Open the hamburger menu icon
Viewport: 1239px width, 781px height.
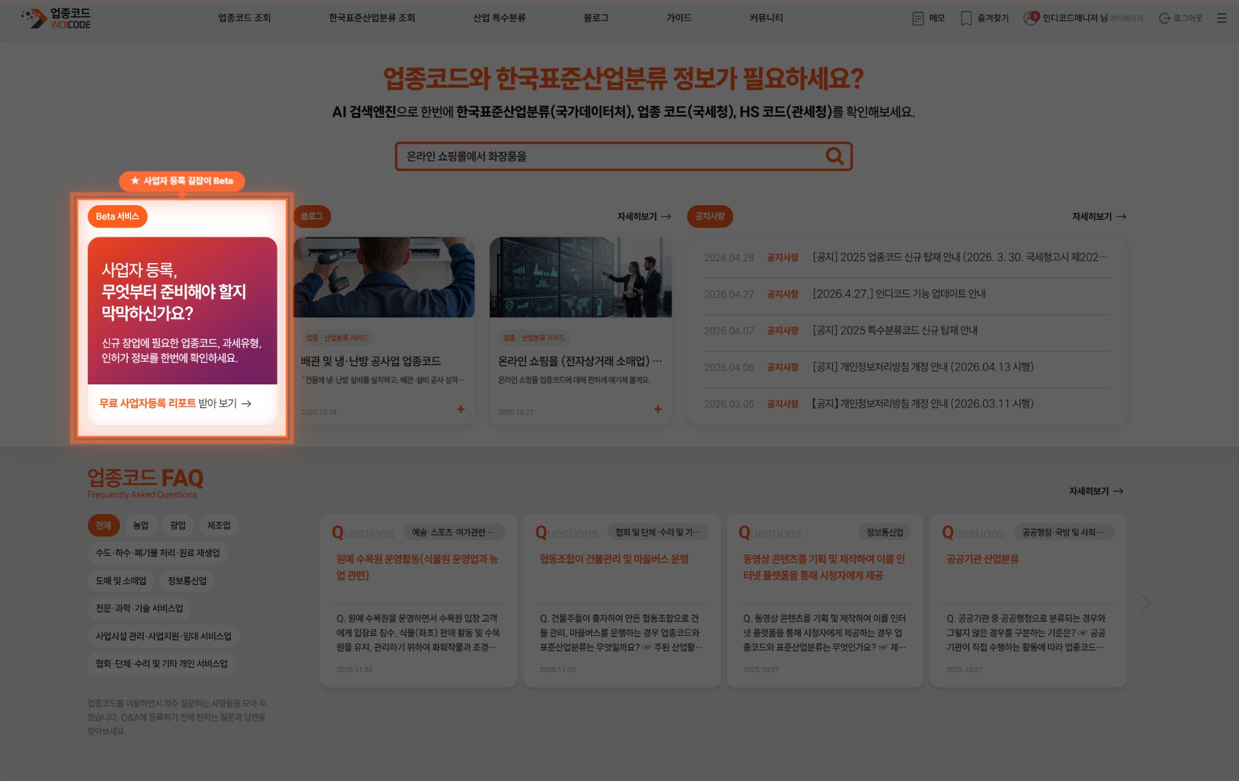click(x=1223, y=18)
